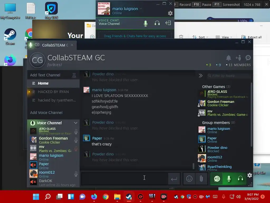
Task: Select Gordon Freeman in member list
Action: tap(223, 103)
